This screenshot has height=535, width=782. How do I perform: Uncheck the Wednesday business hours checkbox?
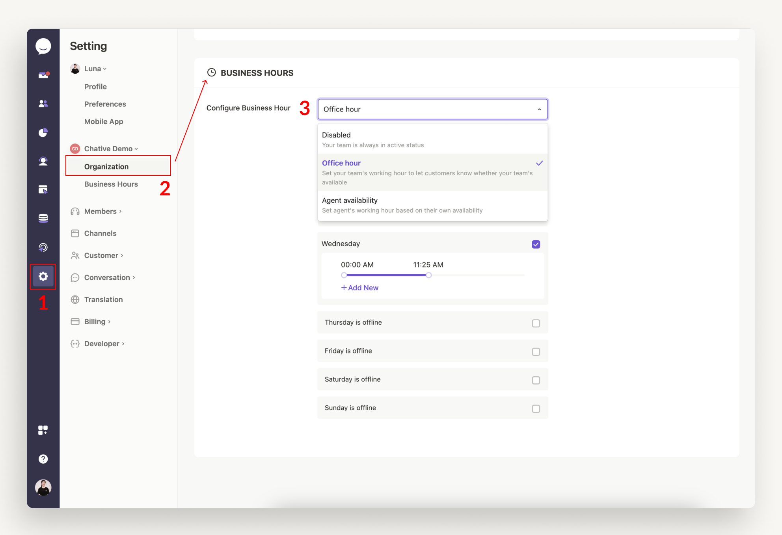point(536,244)
